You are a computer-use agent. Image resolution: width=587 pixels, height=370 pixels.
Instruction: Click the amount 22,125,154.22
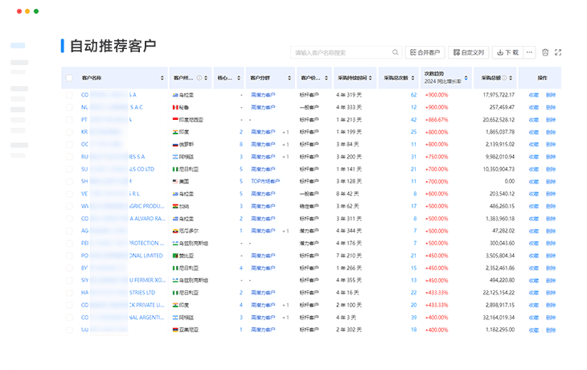[499, 293]
